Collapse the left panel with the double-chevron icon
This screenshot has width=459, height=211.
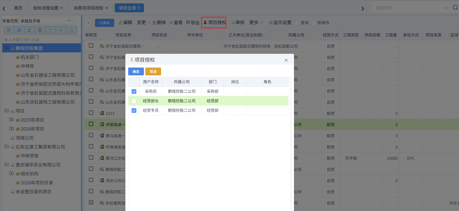[x=88, y=23]
